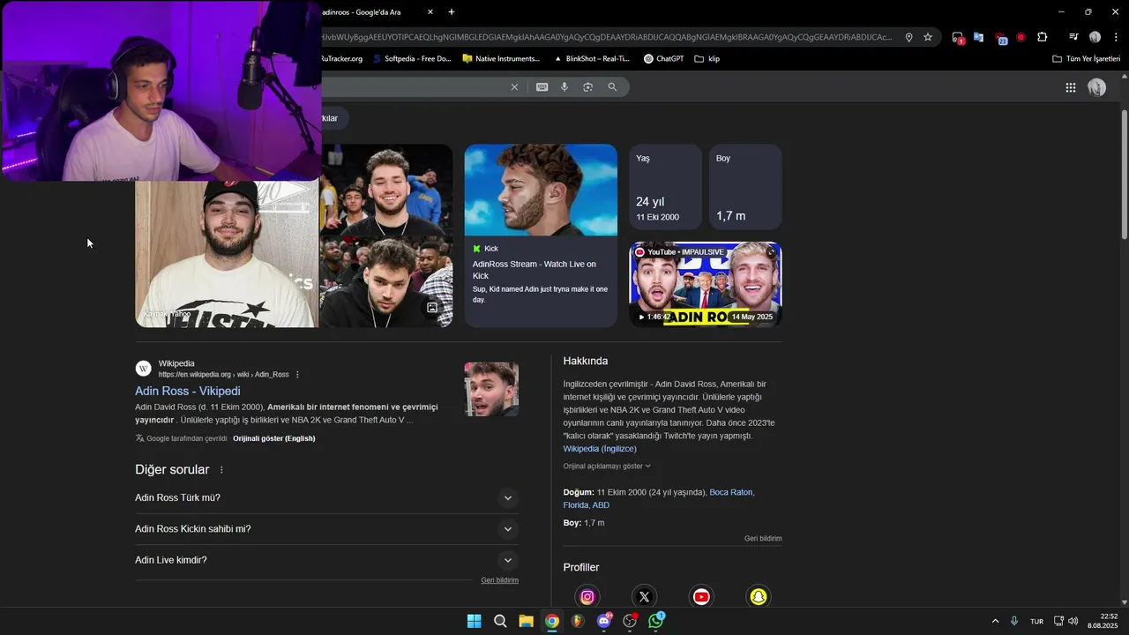Click TUR keyboard language indicator
This screenshot has width=1129, height=635.
click(x=1036, y=621)
